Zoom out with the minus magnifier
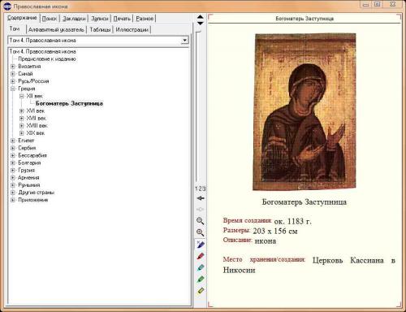 pos(201,221)
